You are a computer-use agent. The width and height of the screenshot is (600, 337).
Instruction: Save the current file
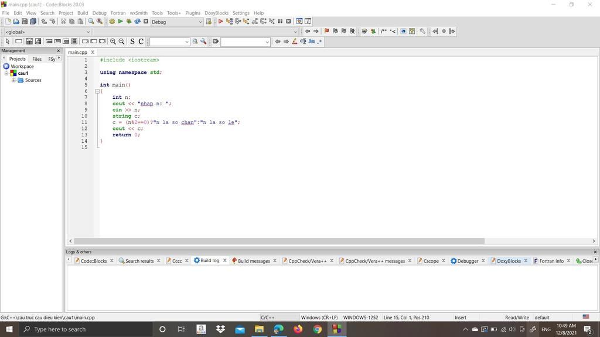click(25, 22)
